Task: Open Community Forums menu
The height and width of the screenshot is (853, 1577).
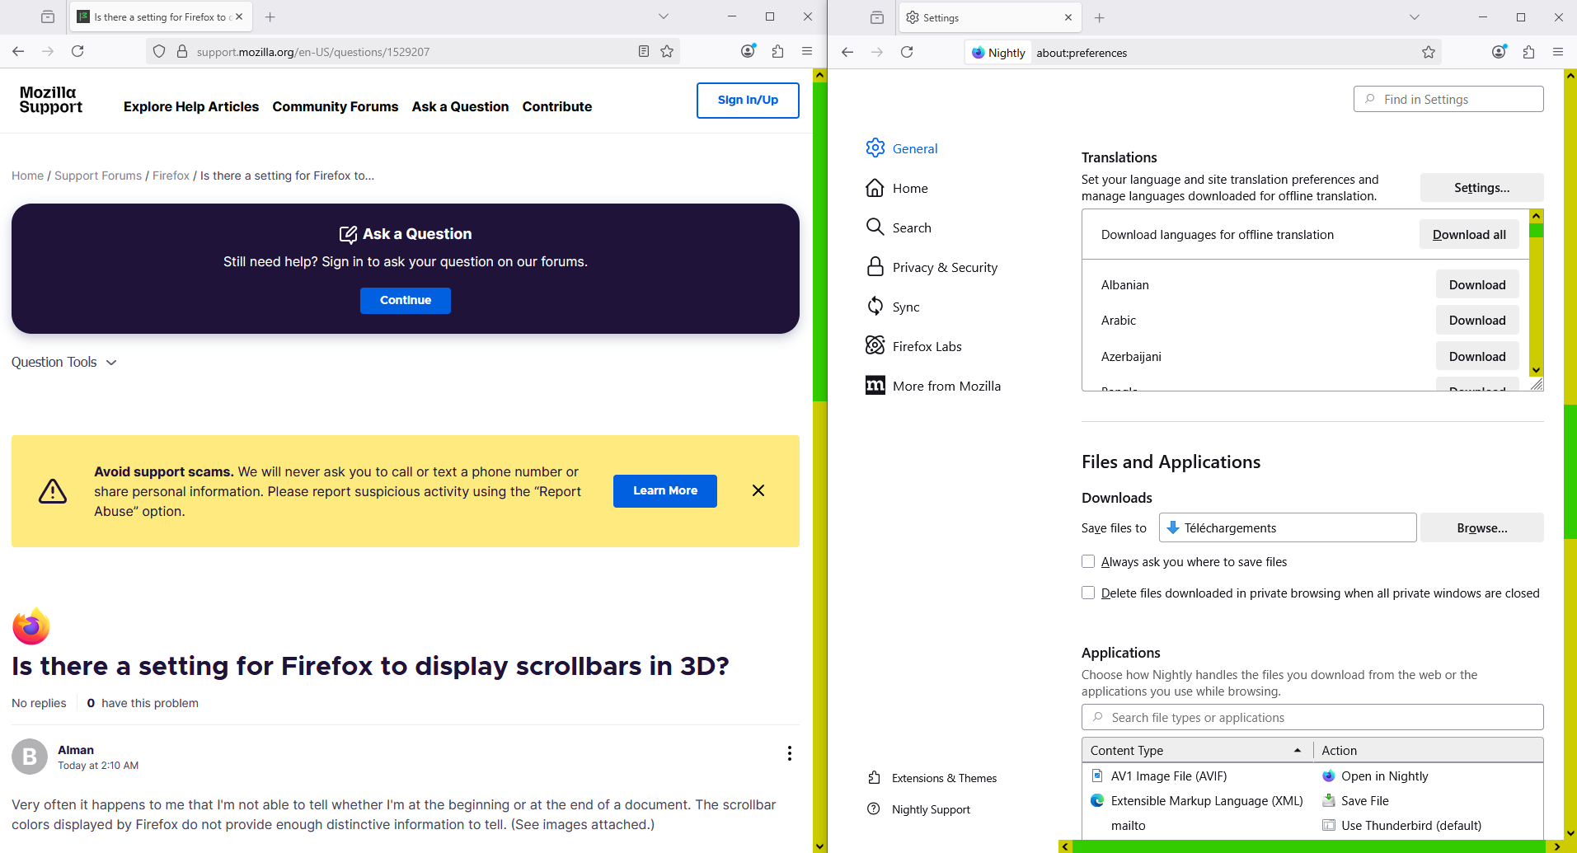Action: 336,106
